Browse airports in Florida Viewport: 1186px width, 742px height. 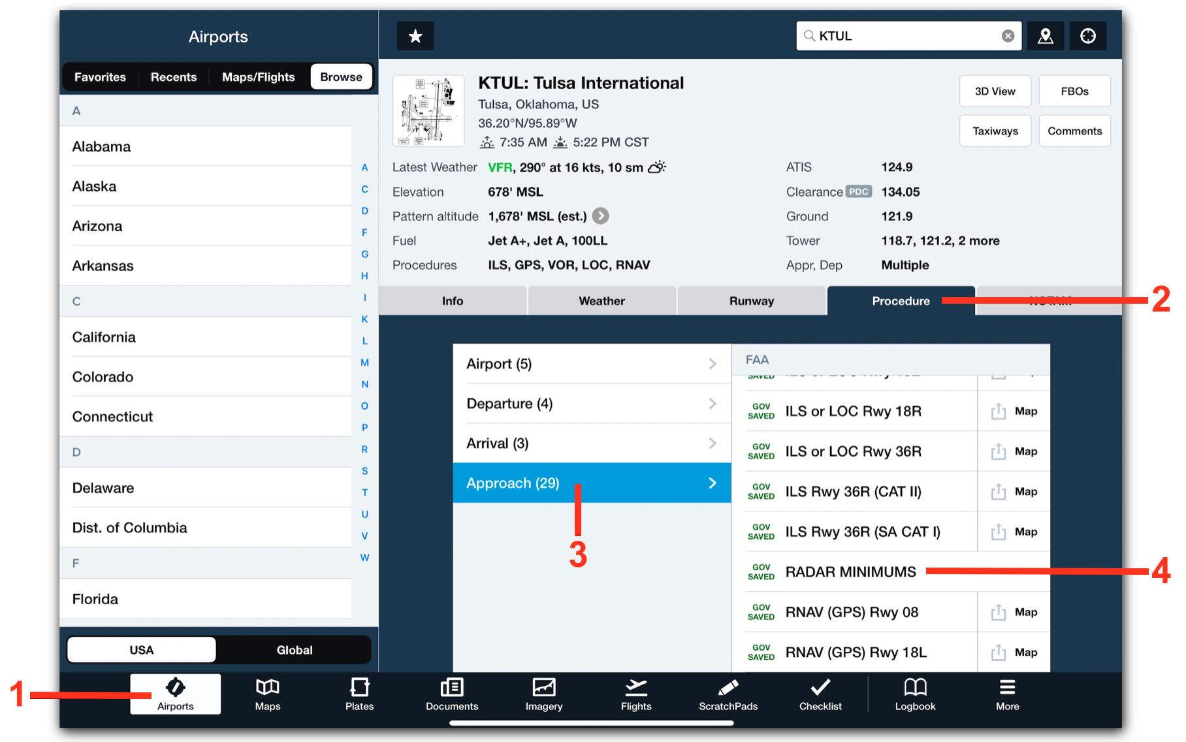pyautogui.click(x=206, y=599)
